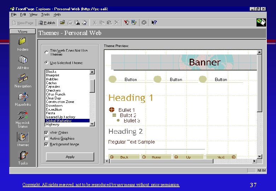Click theme list scroll up arrow
276x191 pixels.
(x=92, y=72)
